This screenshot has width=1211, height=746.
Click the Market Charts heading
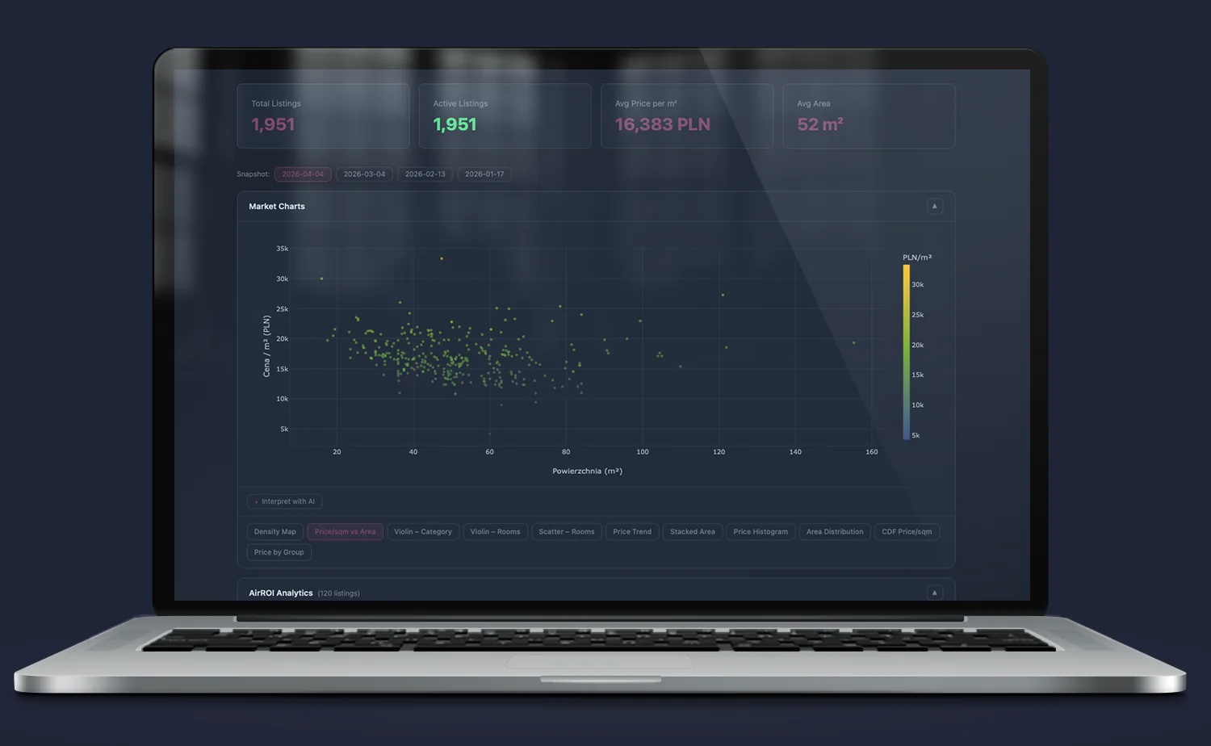[x=277, y=207]
